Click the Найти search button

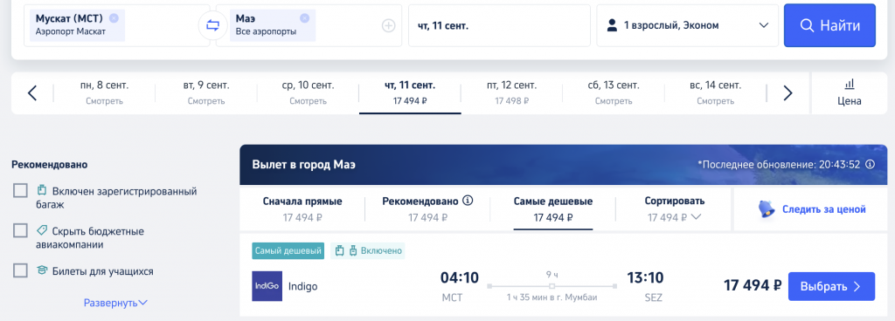829,25
